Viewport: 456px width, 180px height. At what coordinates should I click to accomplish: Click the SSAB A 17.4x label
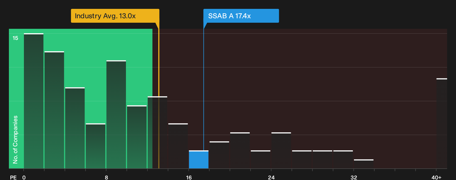[x=241, y=16]
